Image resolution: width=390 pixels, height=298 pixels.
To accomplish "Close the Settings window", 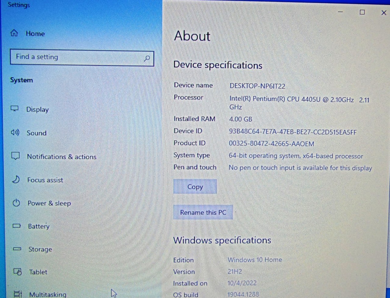I will [x=384, y=12].
